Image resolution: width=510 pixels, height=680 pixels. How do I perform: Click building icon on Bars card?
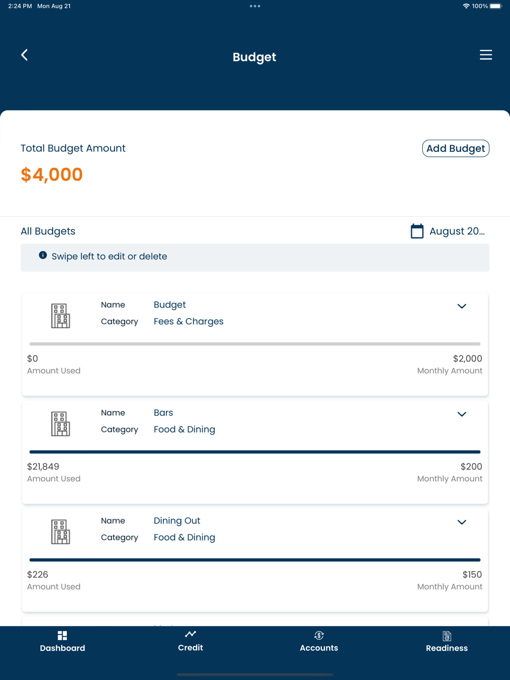pos(60,424)
